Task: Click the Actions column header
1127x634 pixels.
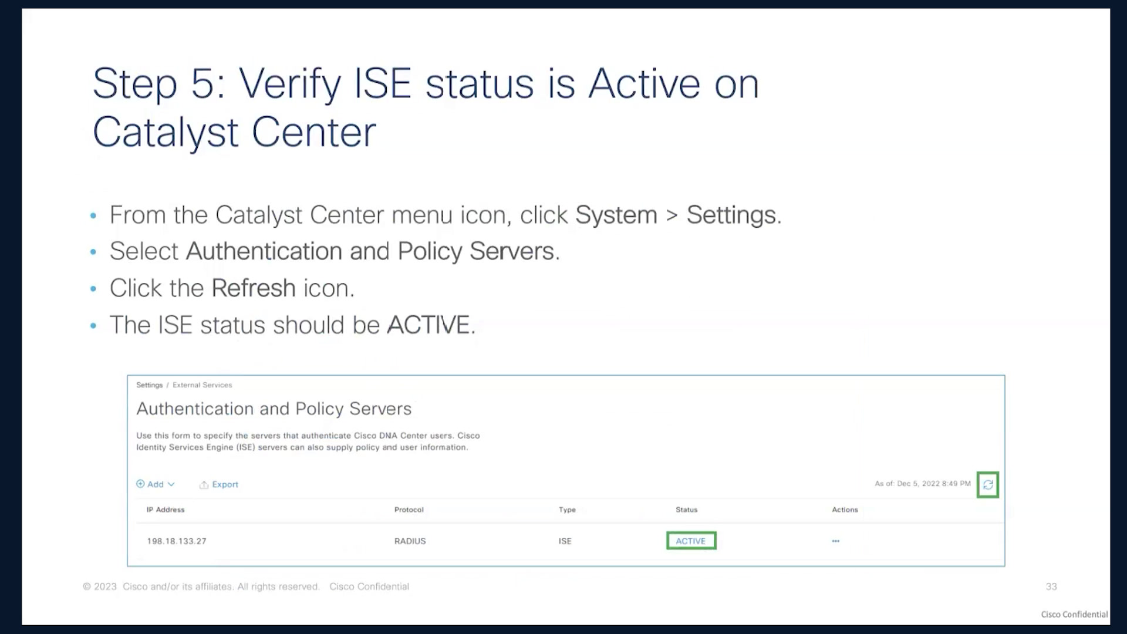Action: pos(845,510)
